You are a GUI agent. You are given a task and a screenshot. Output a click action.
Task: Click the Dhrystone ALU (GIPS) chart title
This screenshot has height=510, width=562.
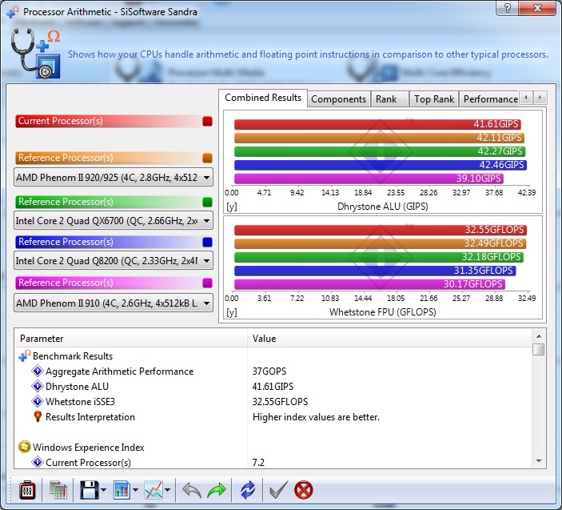coord(382,207)
